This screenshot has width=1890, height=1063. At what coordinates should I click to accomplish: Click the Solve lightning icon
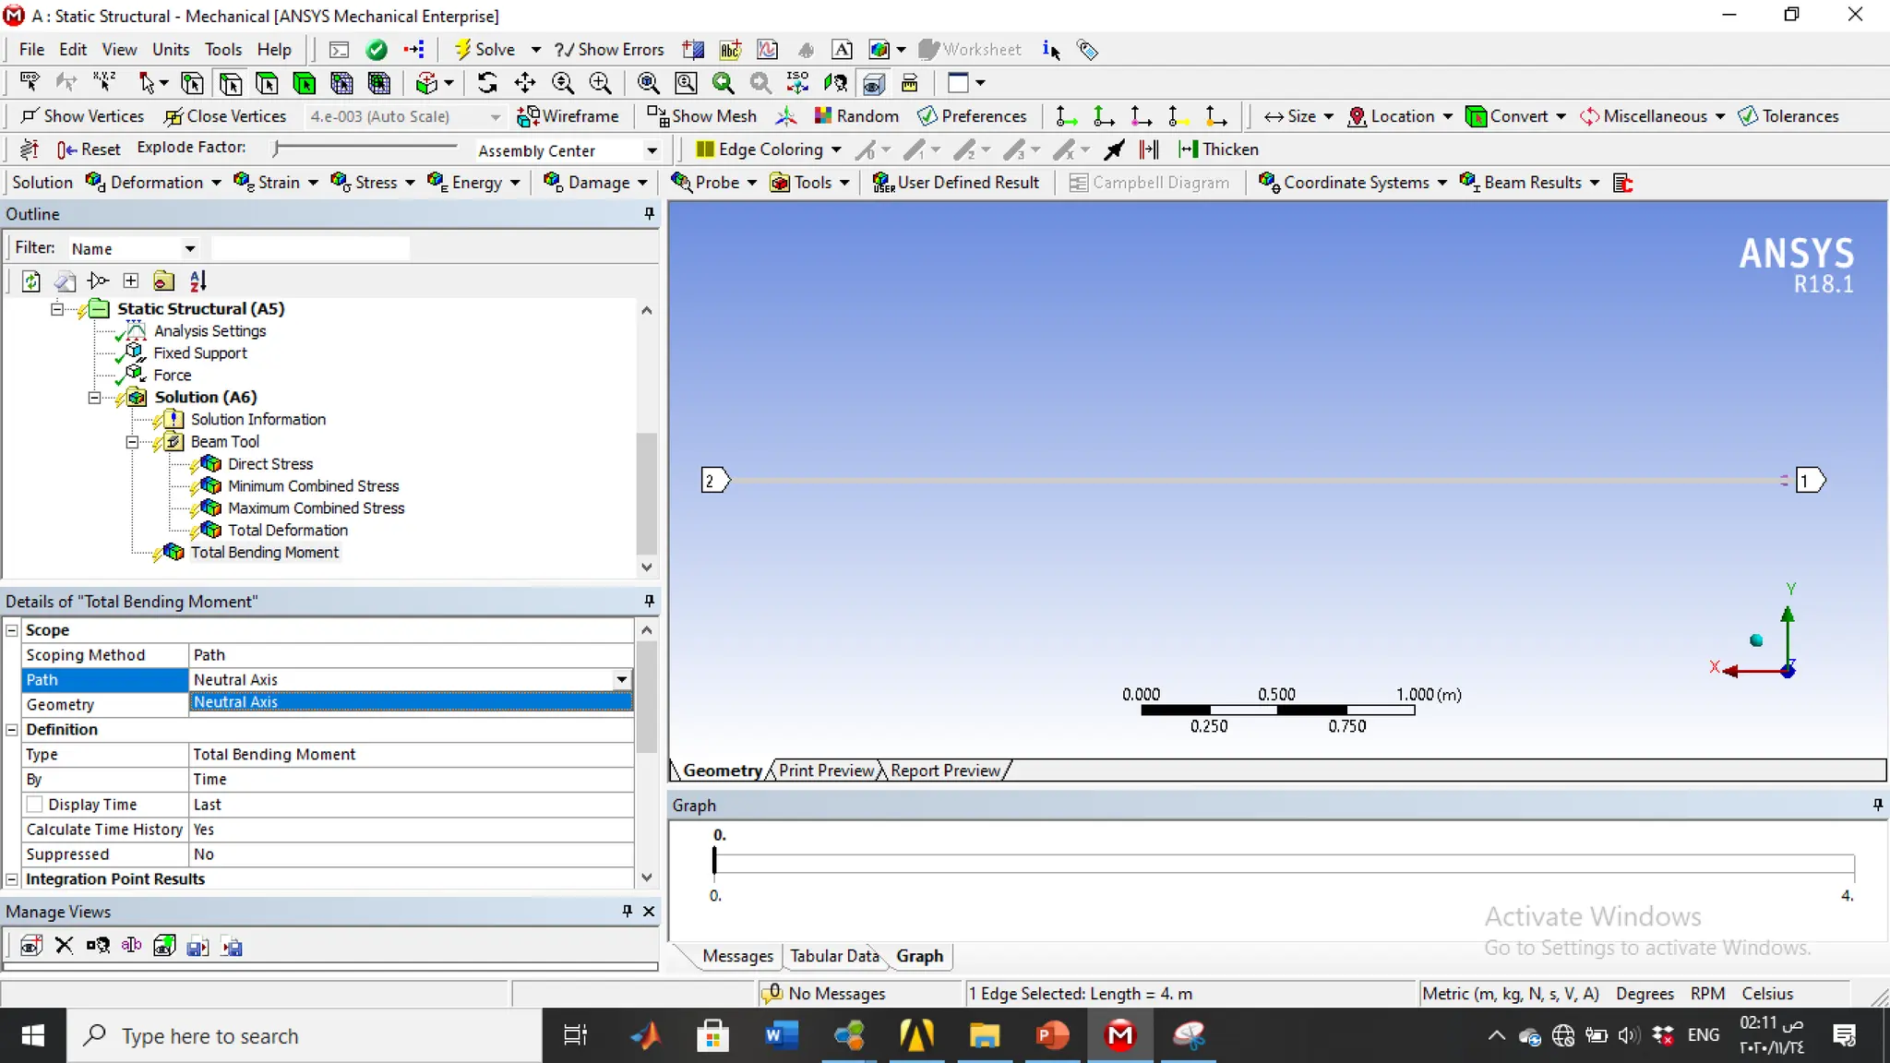[463, 49]
